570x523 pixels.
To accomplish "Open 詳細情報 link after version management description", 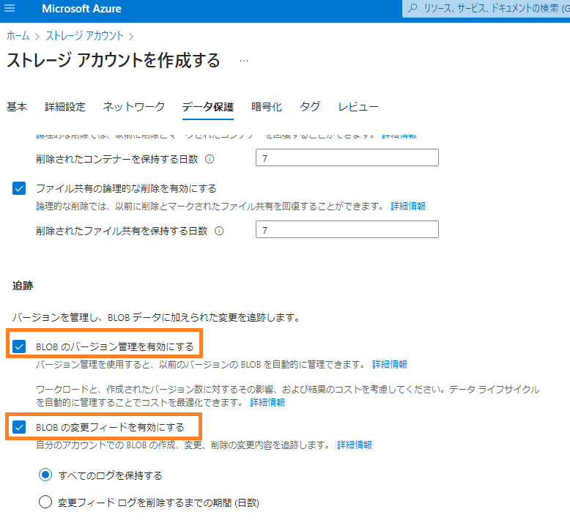I will [x=390, y=364].
